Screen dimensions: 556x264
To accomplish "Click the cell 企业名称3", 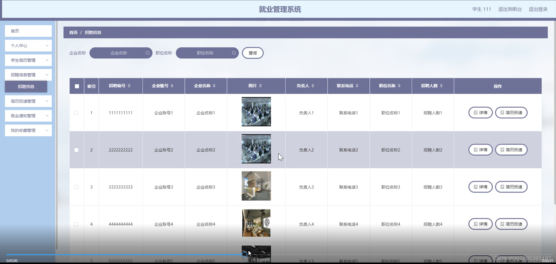I will tap(206, 187).
